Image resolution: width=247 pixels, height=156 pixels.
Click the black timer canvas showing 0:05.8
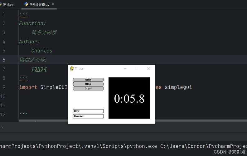(x=129, y=98)
